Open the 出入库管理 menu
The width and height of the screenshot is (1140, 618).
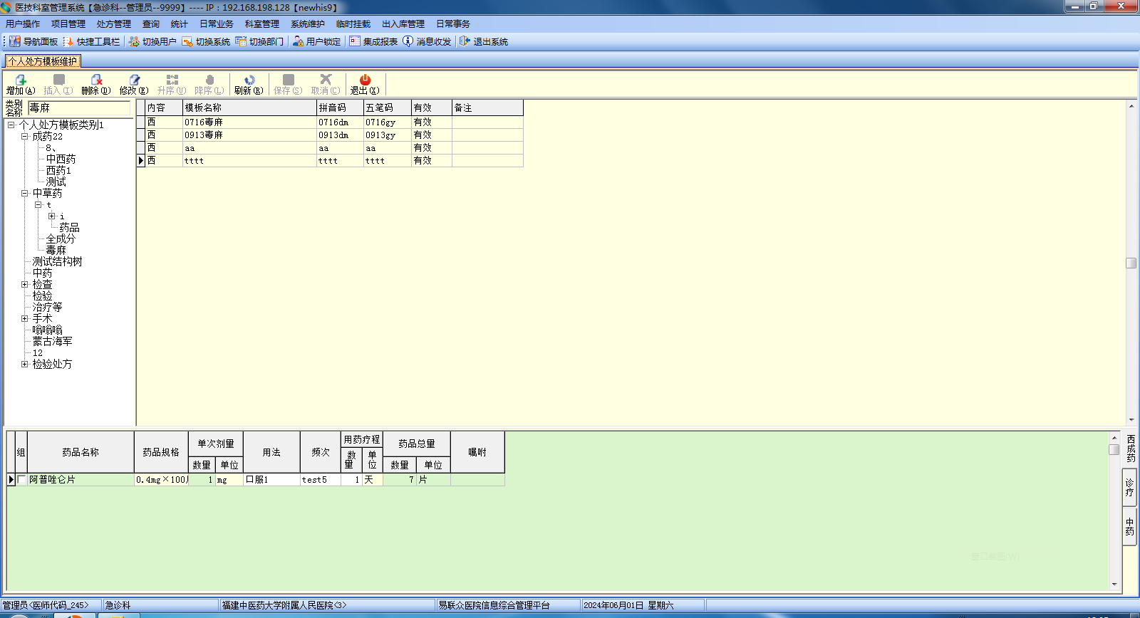coord(403,24)
